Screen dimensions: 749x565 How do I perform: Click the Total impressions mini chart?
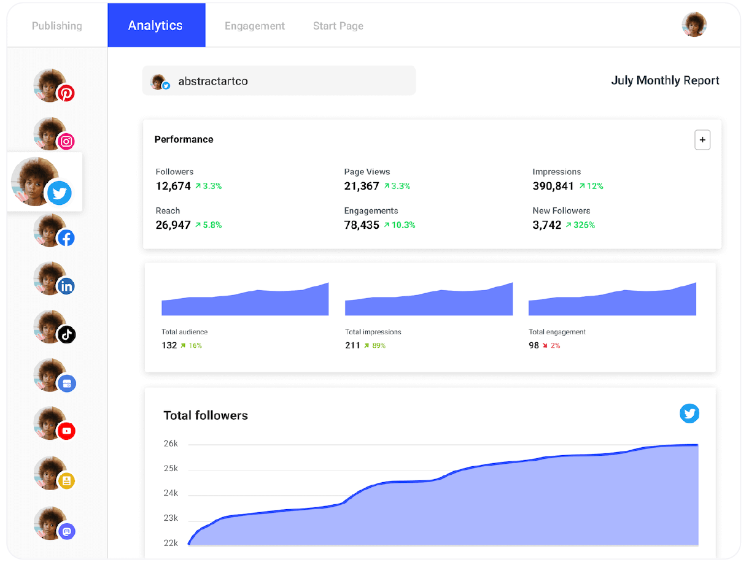(x=429, y=299)
